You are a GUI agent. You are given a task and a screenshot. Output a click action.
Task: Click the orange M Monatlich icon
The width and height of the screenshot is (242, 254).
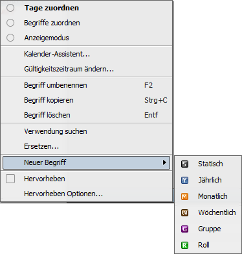(x=184, y=196)
